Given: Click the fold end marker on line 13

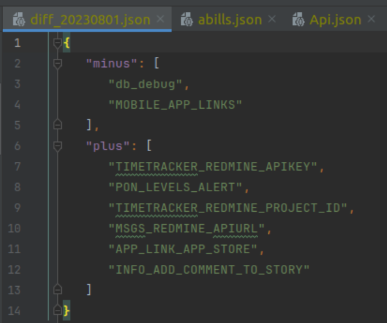Looking at the screenshot, I should [58, 290].
